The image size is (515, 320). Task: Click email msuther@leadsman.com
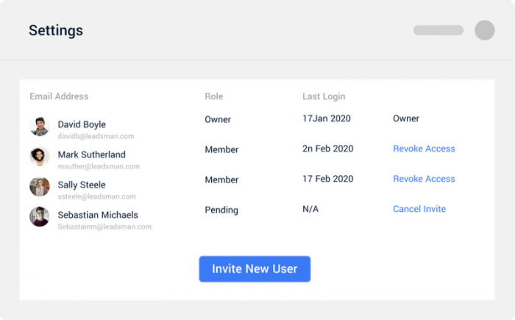pyautogui.click(x=99, y=166)
